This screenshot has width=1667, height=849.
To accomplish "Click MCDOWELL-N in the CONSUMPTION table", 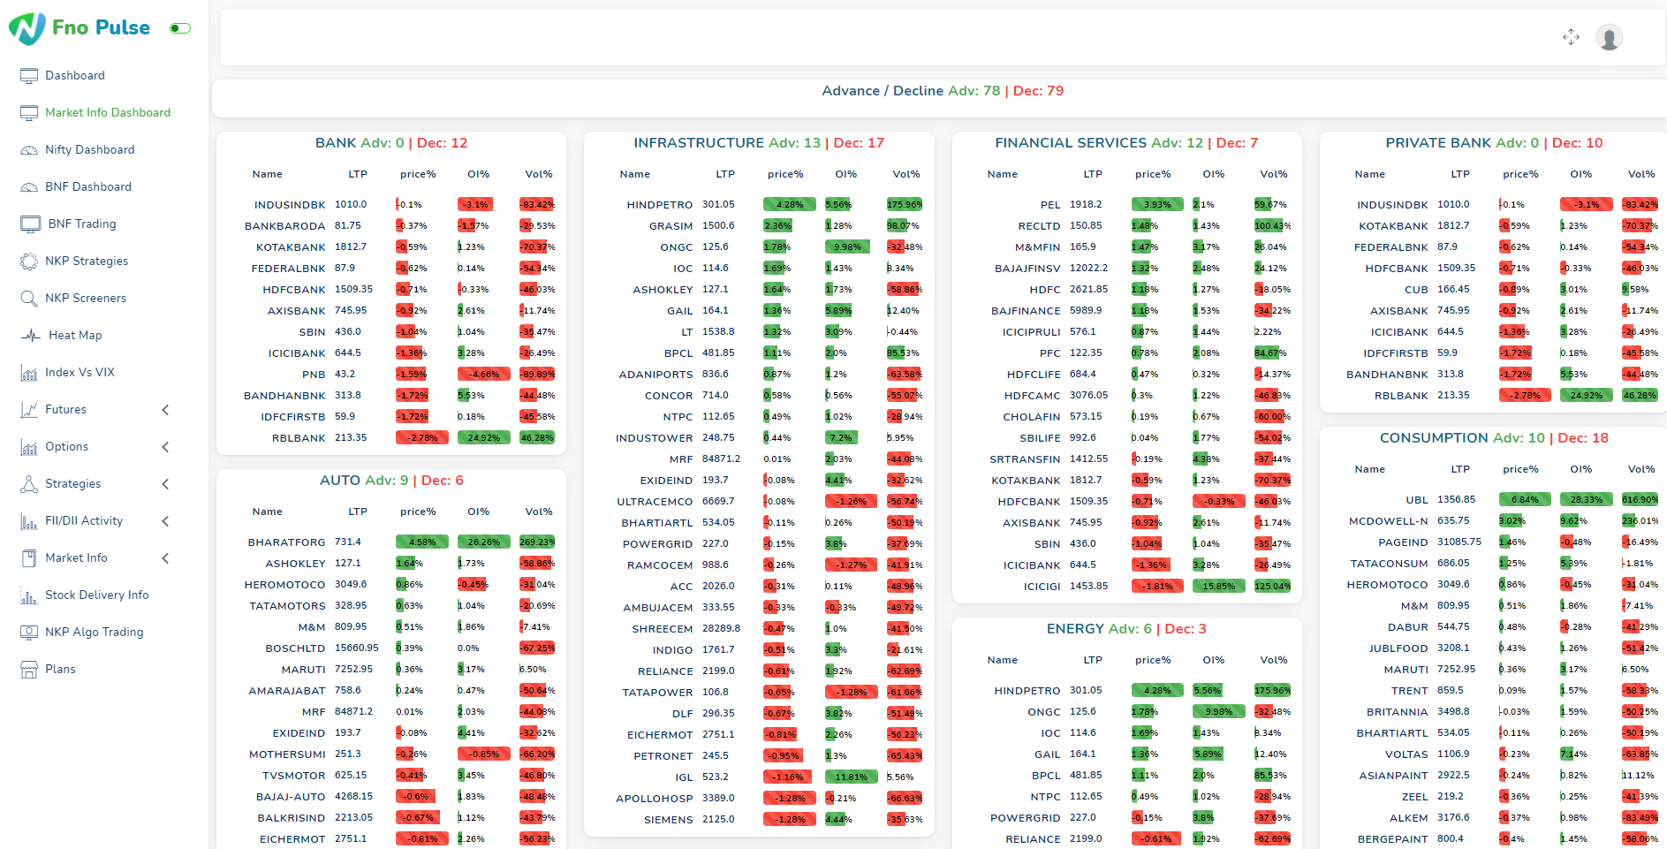I will [1388, 521].
